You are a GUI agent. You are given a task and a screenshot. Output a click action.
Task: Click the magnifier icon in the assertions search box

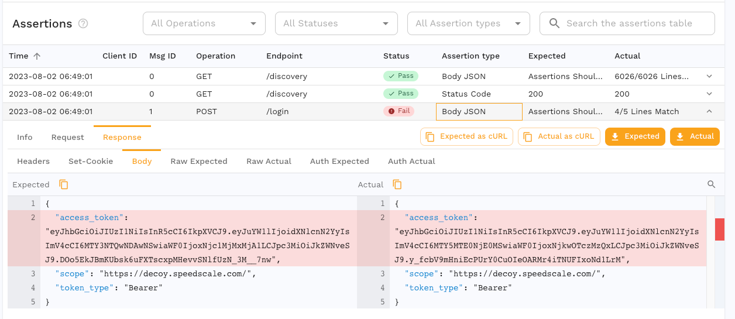coord(554,23)
